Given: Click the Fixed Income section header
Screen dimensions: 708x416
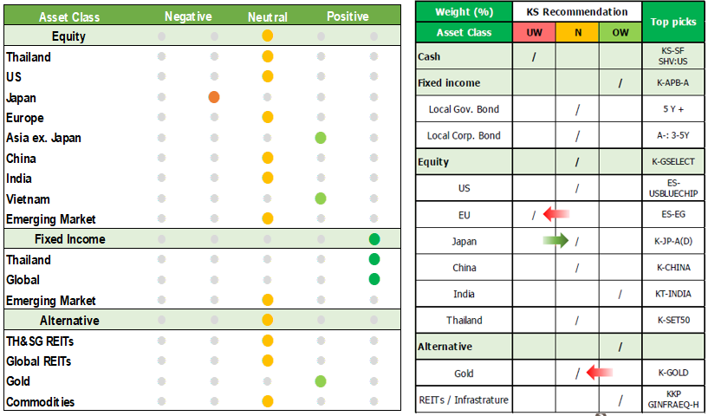Looking at the screenshot, I should 69,239.
